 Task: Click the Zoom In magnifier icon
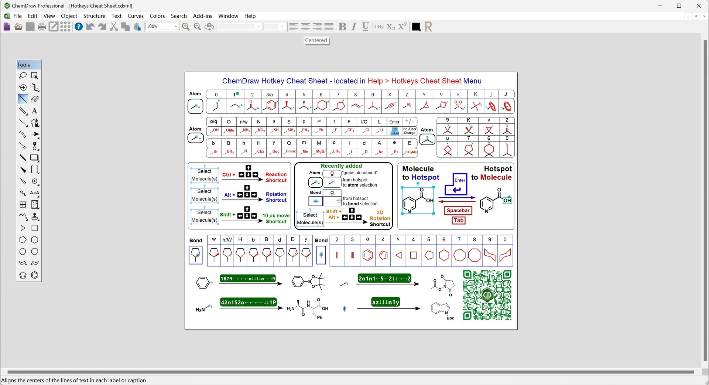186,27
